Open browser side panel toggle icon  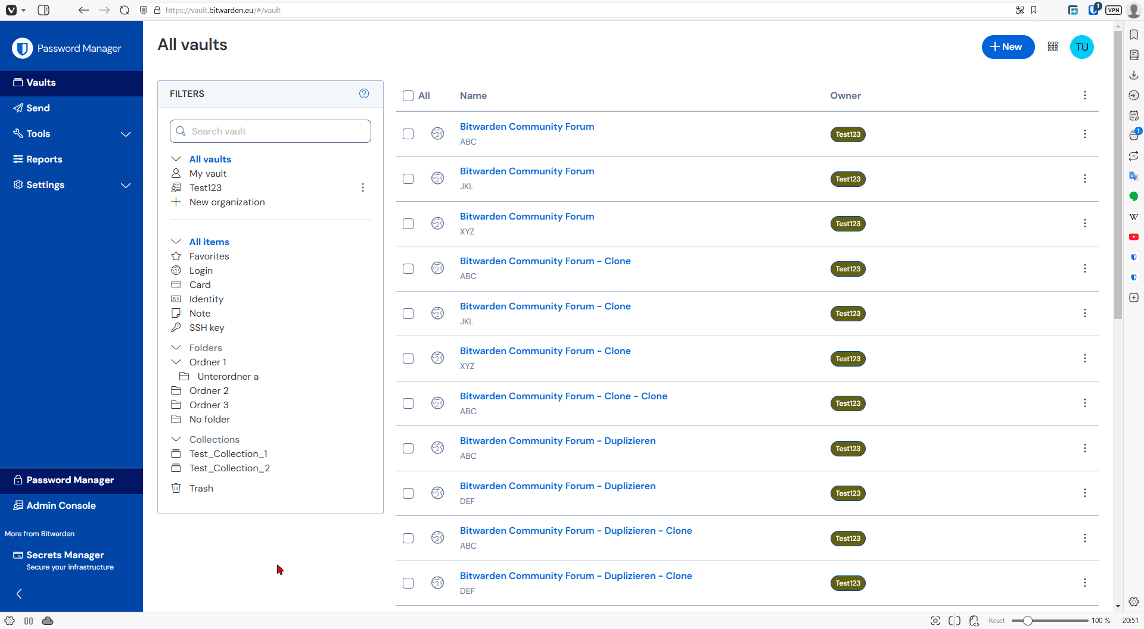(43, 10)
